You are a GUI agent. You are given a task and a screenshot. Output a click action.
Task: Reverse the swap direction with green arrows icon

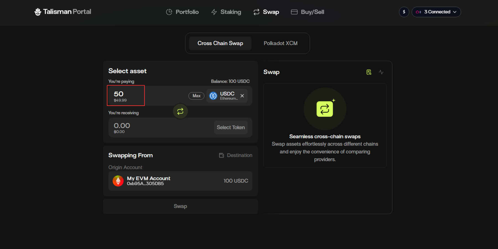click(x=180, y=111)
